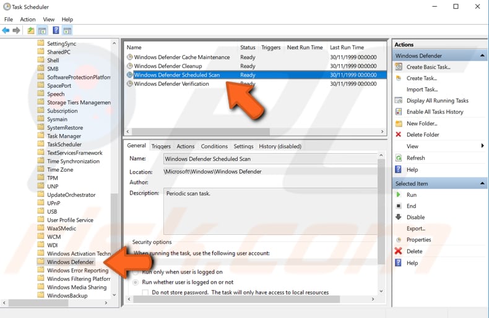The height and width of the screenshot is (318, 489).
Task: Click the Help icon under Selected Item
Action: pyautogui.click(x=398, y=262)
